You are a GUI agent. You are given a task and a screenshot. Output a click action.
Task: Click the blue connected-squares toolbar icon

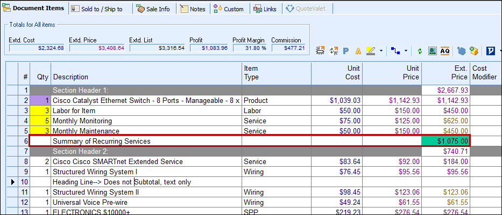tap(395, 51)
